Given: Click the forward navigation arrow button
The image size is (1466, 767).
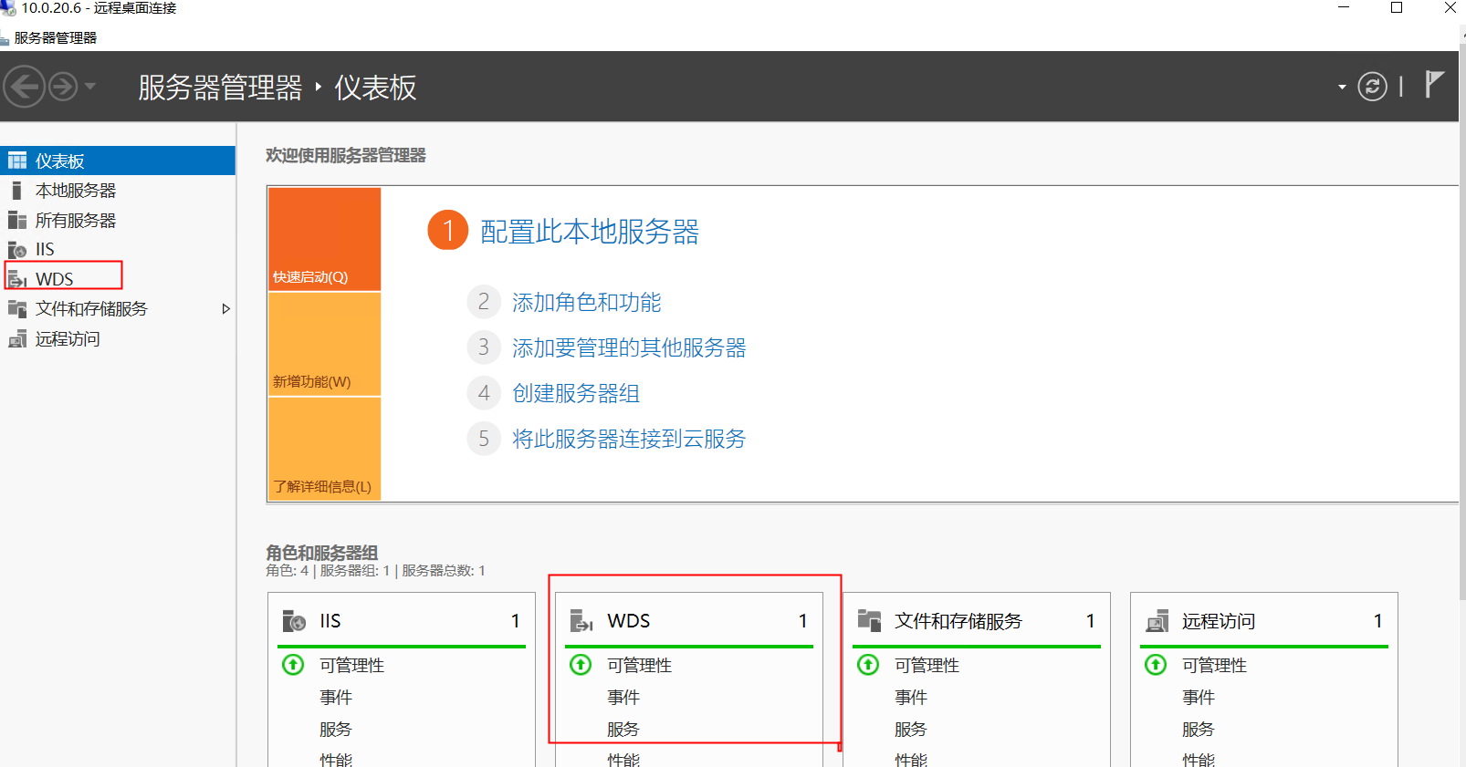Looking at the screenshot, I should coord(63,88).
